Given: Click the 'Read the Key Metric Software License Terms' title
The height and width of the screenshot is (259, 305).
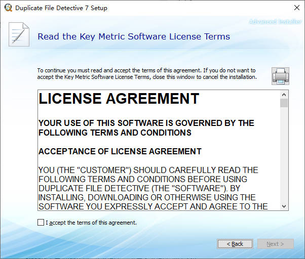Looking at the screenshot, I should [x=134, y=36].
